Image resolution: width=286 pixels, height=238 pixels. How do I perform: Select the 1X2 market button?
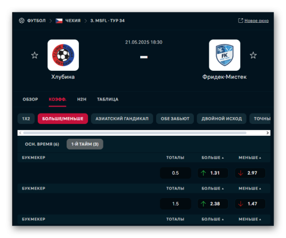(x=26, y=119)
